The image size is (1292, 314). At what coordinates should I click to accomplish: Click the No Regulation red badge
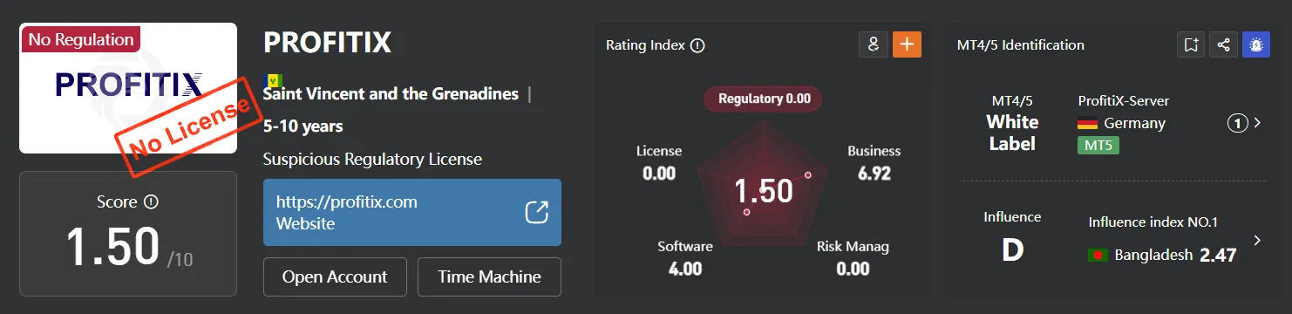[x=80, y=39]
